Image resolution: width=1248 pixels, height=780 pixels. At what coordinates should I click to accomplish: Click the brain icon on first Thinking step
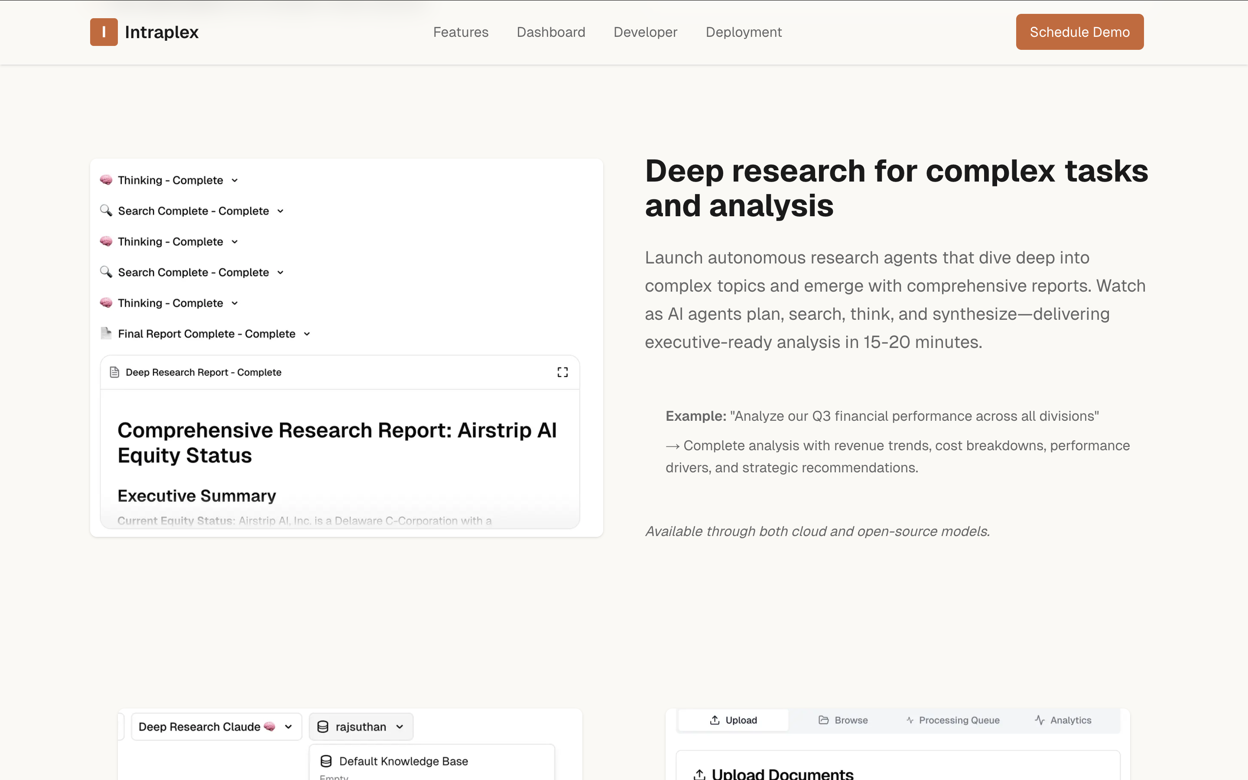pos(106,179)
